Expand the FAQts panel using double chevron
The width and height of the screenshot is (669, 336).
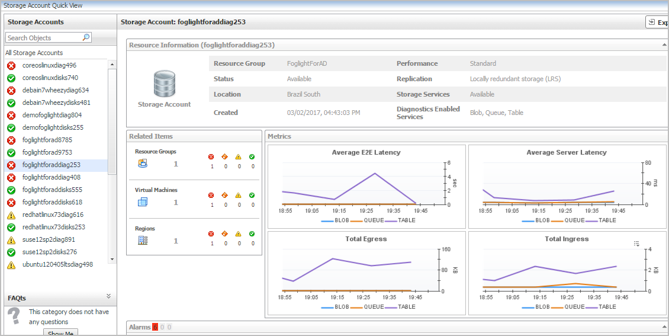click(x=108, y=296)
